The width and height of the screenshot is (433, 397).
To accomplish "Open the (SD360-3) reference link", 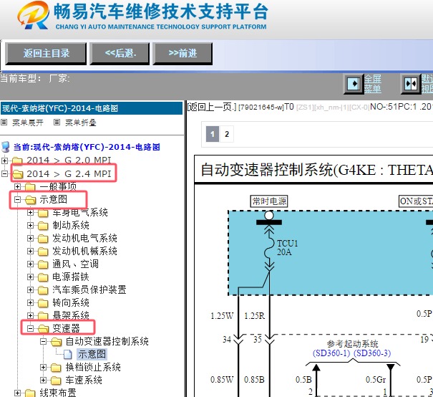I will 372,353.
